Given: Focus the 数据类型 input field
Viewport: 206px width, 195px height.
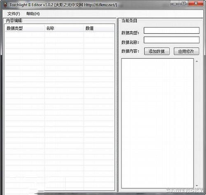Looking at the screenshot, I should [171, 30].
